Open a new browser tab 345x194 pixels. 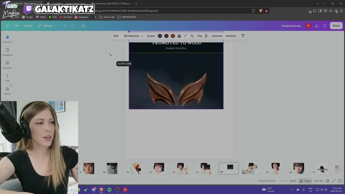(x=136, y=4)
